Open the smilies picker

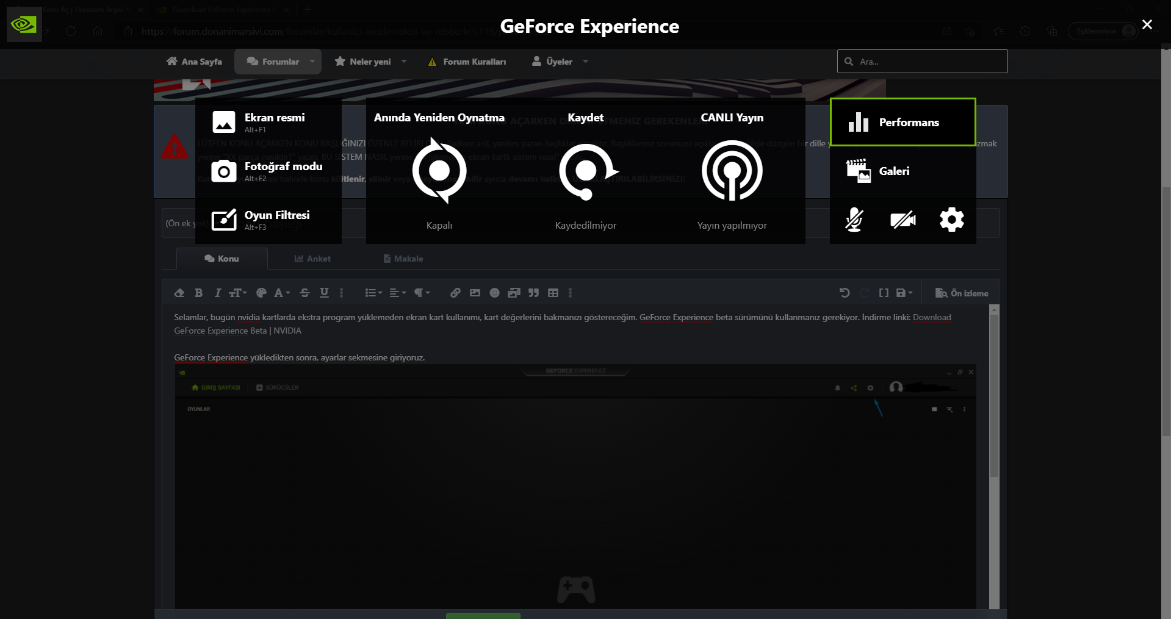[494, 293]
